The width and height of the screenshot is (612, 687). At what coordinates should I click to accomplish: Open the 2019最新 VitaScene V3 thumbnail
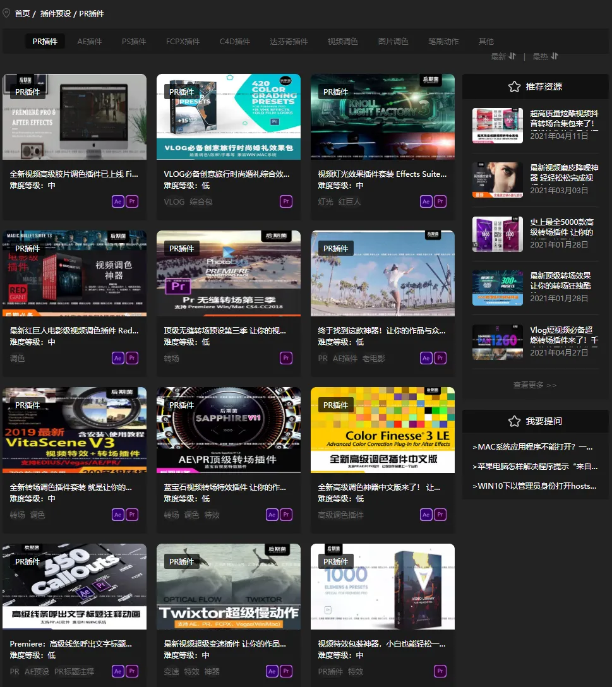point(75,430)
